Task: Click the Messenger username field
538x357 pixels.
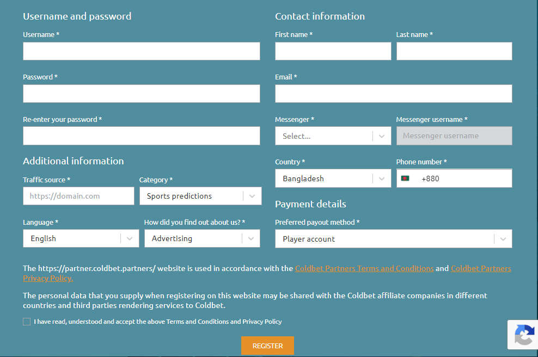Action: (454, 136)
